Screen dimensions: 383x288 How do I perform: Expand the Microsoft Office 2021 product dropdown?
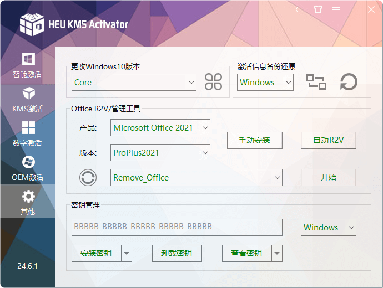point(160,128)
